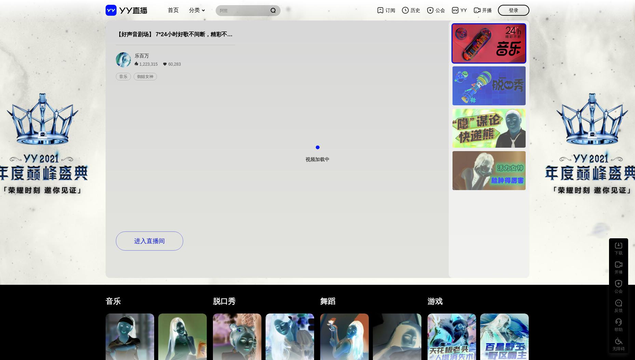Click streamer name 乐百万
The image size is (635, 360).
pyautogui.click(x=142, y=56)
